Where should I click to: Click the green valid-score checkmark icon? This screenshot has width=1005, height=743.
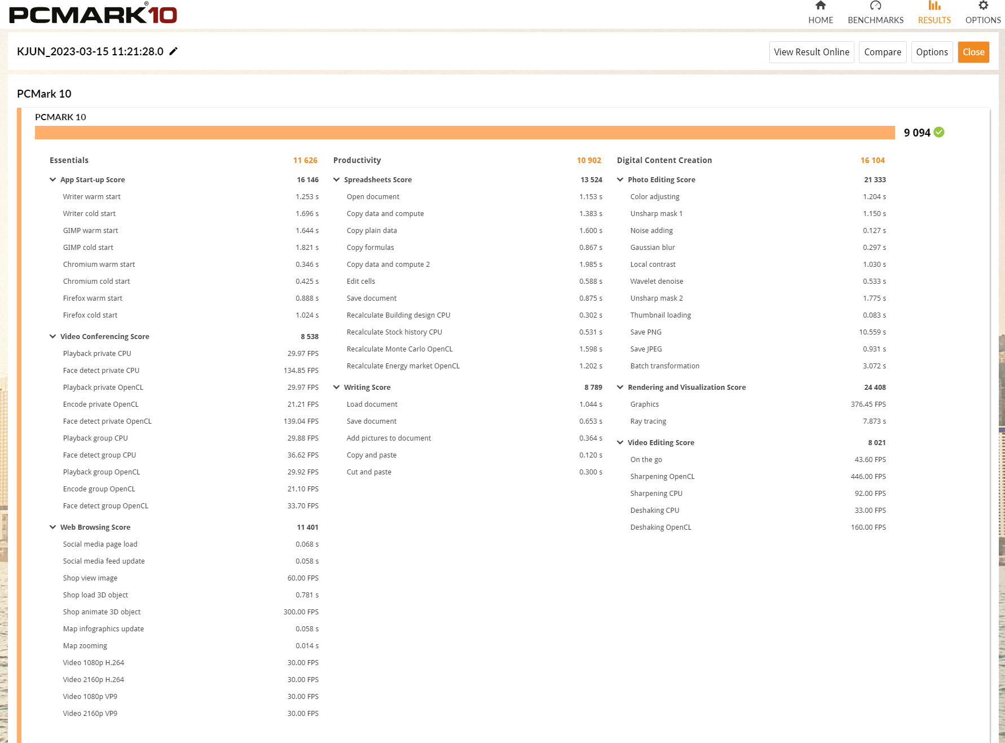(939, 132)
